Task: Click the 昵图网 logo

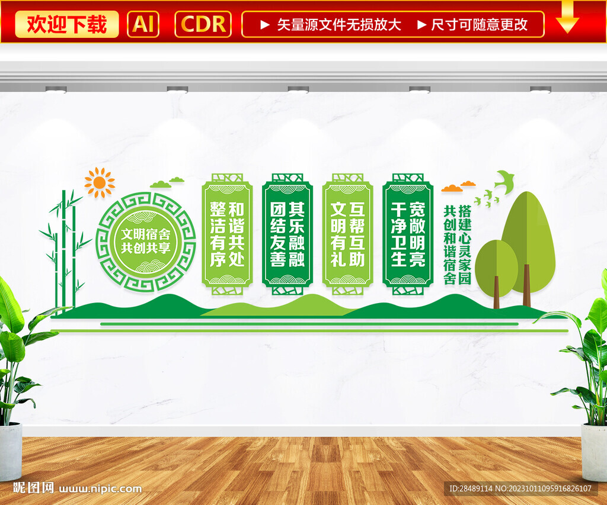Action: 33,488
